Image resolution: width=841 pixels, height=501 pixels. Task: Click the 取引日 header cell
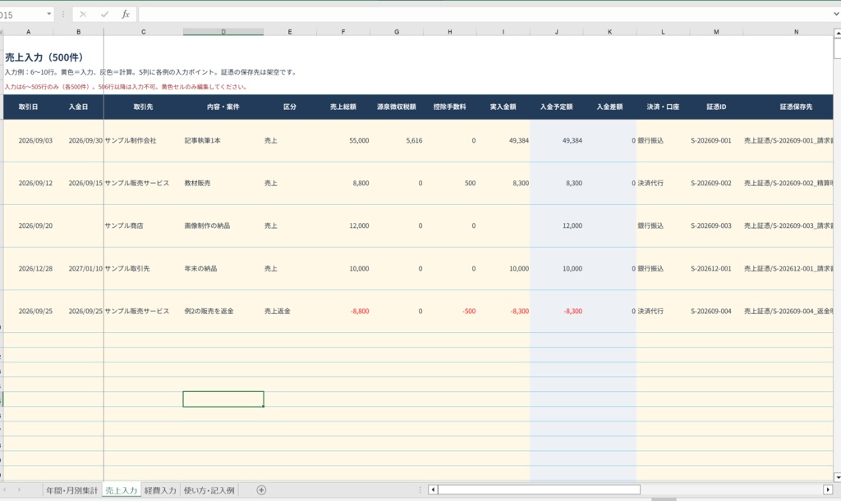coord(29,107)
